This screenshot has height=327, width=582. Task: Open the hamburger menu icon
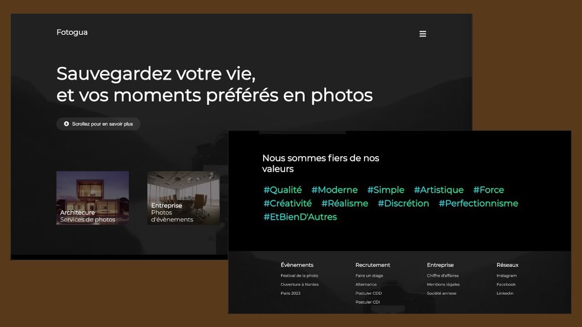tap(423, 34)
